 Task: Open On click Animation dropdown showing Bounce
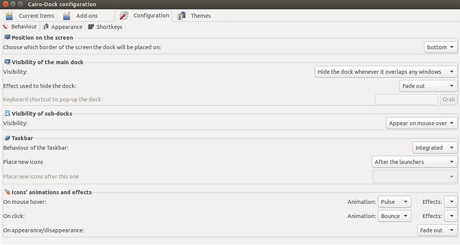point(394,216)
